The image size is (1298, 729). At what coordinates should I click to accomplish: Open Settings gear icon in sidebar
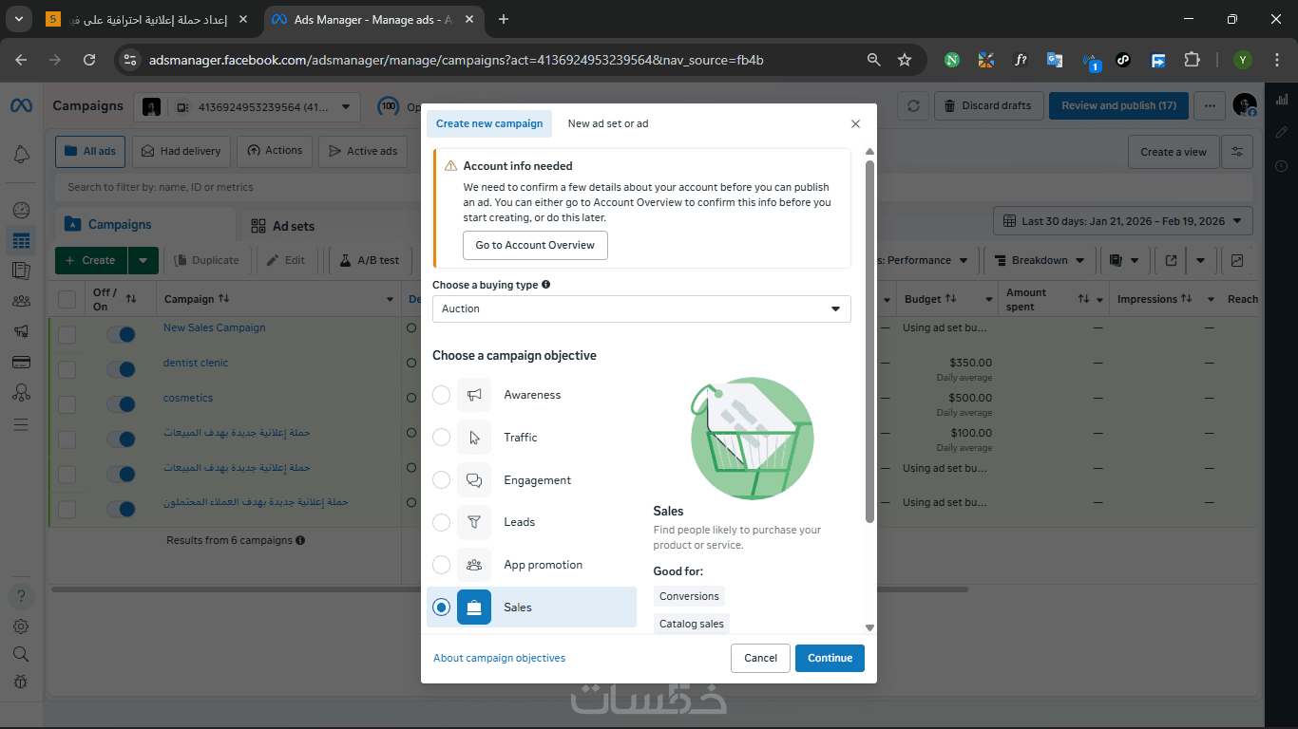coord(21,626)
